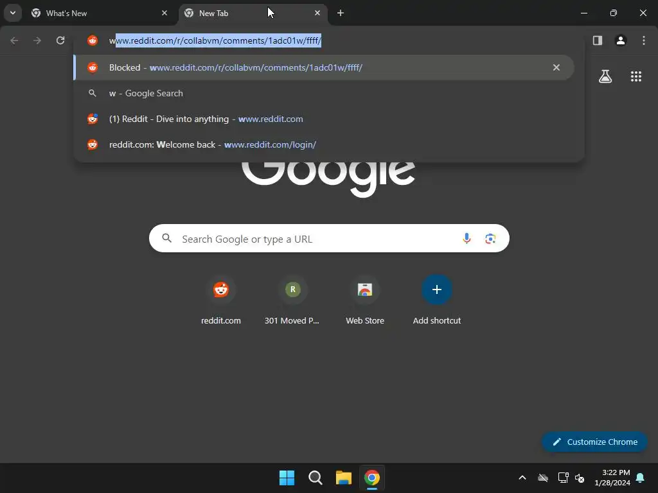Open the Chrome profile icon
The image size is (658, 493).
(621, 40)
